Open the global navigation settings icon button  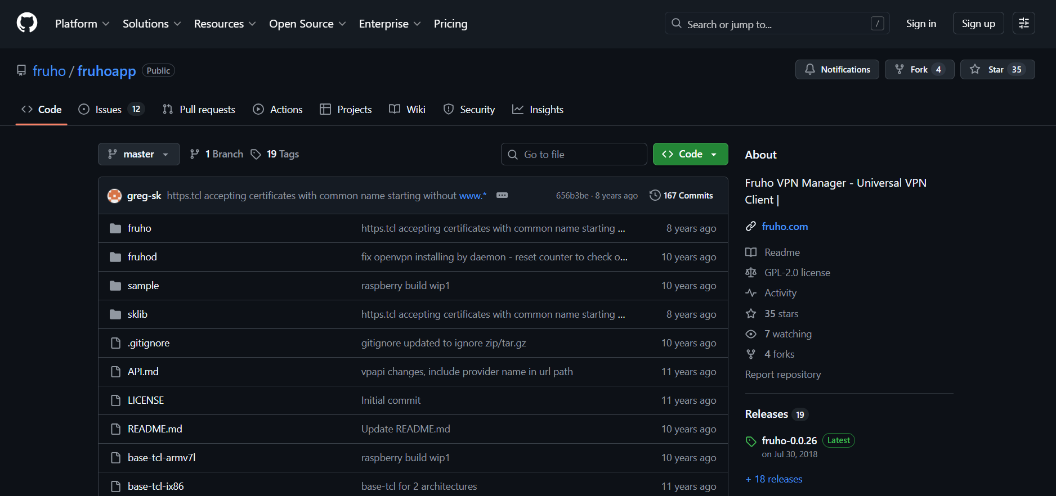(1024, 23)
